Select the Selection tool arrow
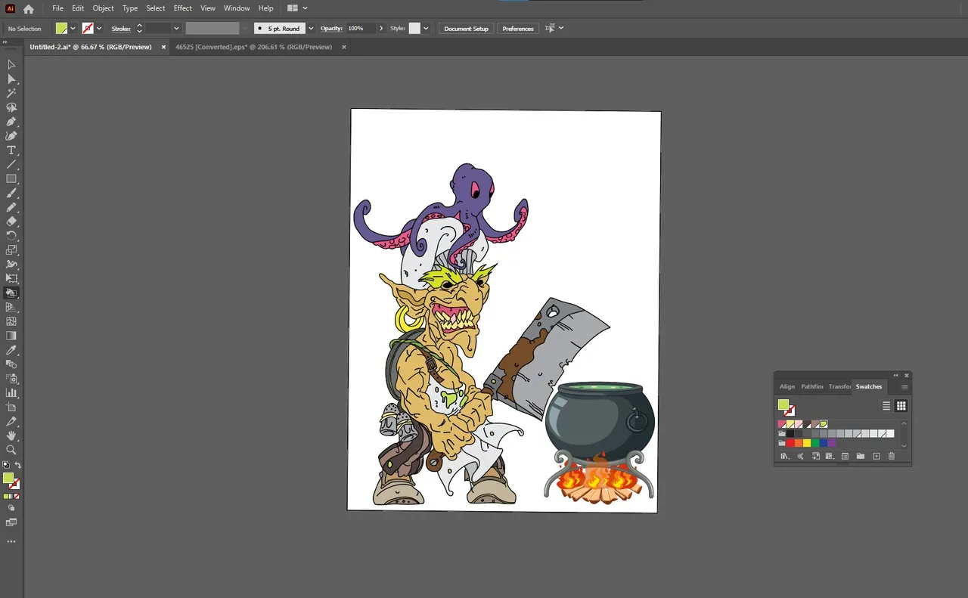The height and width of the screenshot is (598, 968). click(11, 65)
